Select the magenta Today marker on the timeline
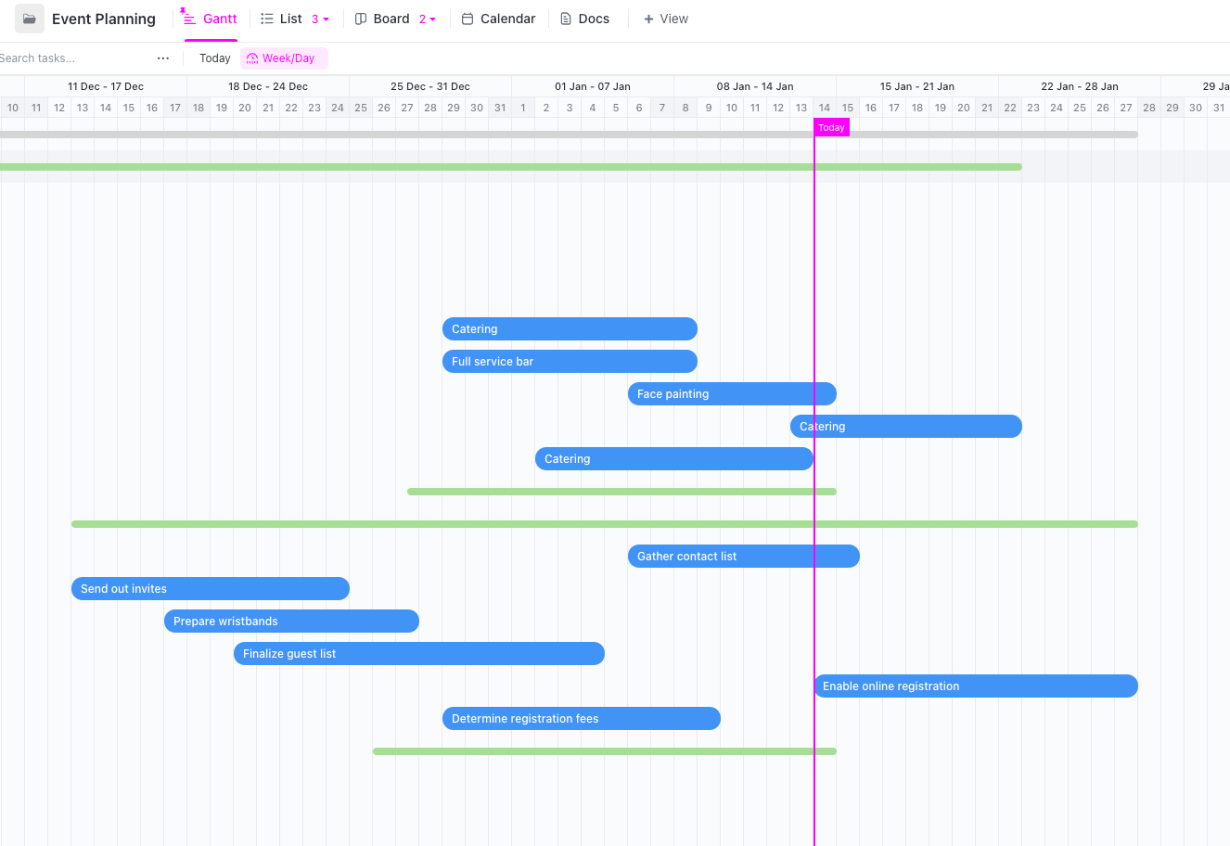Viewport: 1230px width, 846px height. pos(830,127)
